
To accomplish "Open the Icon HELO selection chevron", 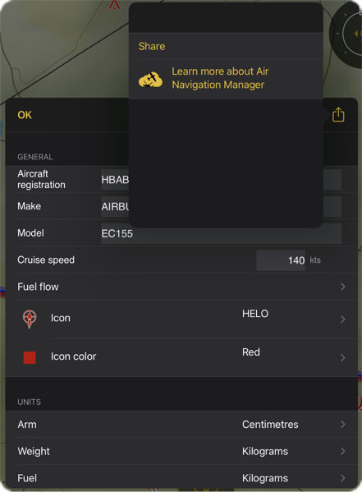I will point(343,320).
